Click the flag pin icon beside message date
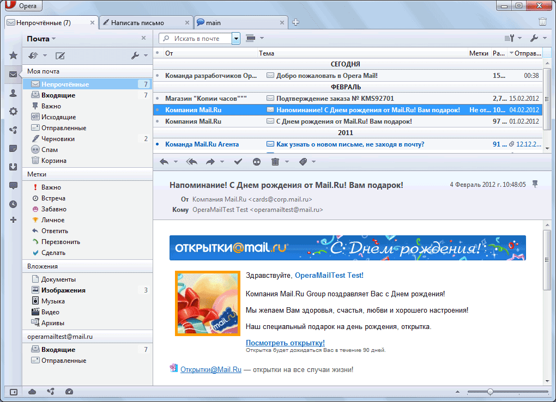Image resolution: width=556 pixels, height=402 pixels. pos(535,184)
